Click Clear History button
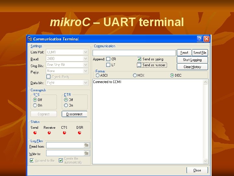234x176 pixels. [192, 67]
